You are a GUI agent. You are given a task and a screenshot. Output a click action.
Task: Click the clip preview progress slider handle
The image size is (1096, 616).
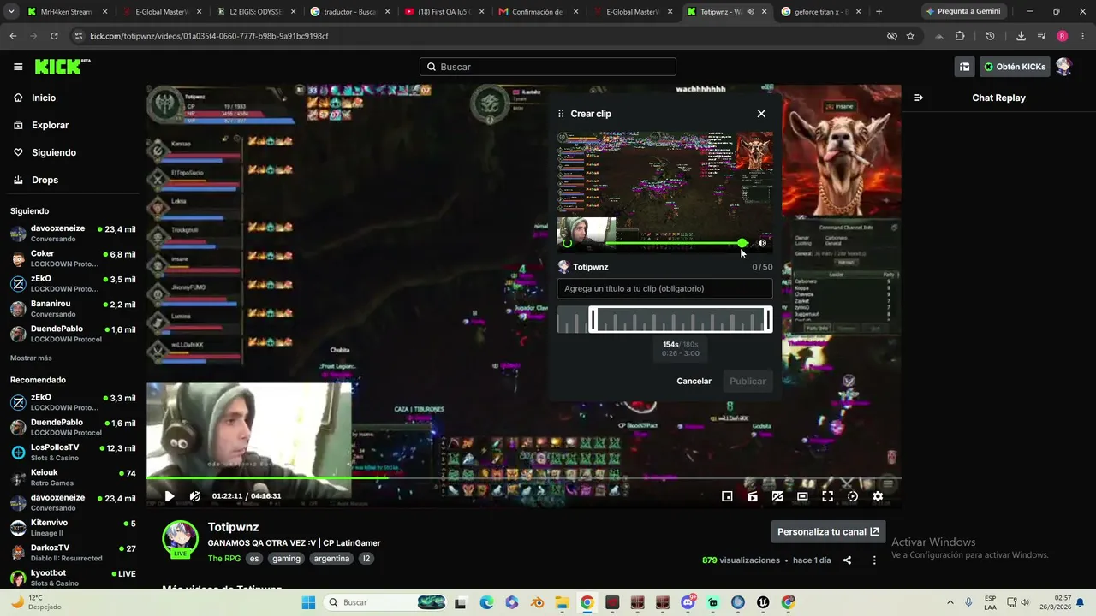coord(742,243)
